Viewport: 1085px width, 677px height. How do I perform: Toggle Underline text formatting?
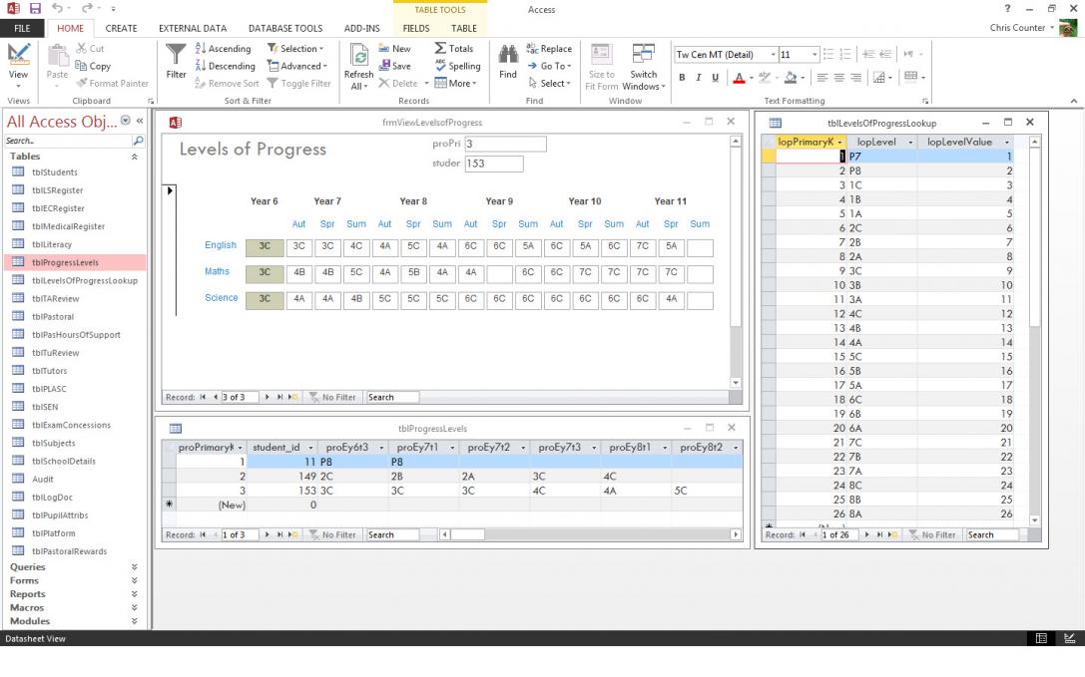(x=715, y=77)
